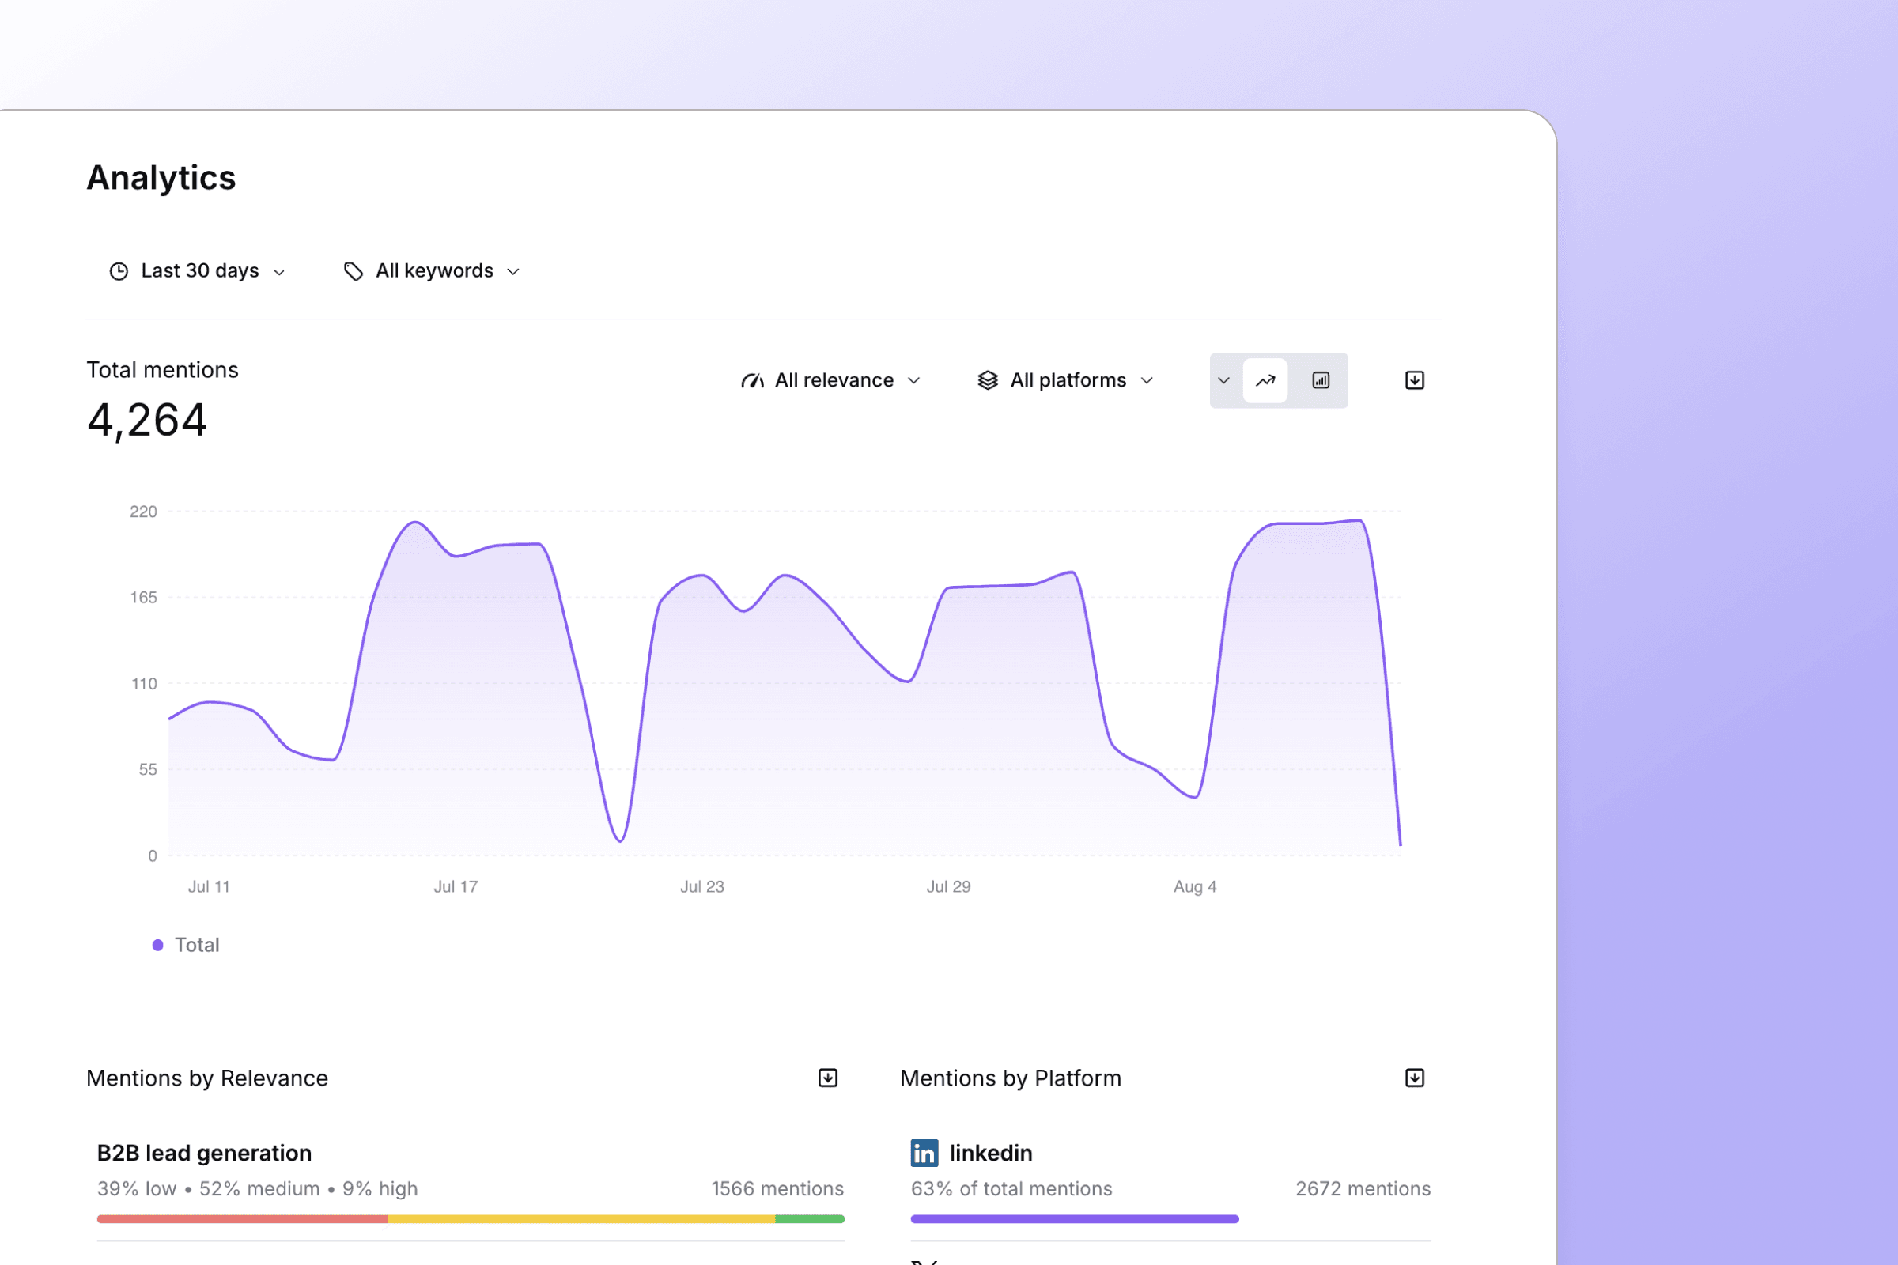This screenshot has width=1898, height=1265.
Task: Click the purple linkedin mentions progress bar
Action: (1073, 1219)
